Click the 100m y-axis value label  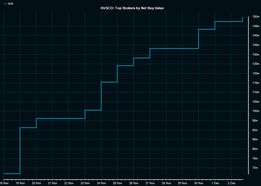pos(256,111)
